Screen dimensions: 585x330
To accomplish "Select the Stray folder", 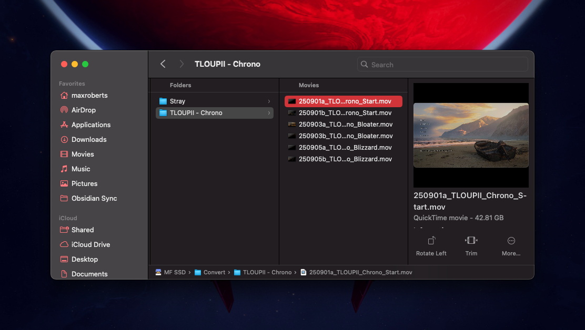I will (x=177, y=101).
